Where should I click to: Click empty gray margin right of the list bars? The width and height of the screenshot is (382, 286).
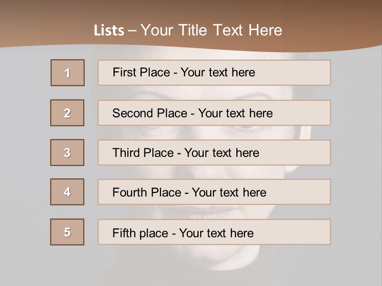pyautogui.click(x=356, y=159)
